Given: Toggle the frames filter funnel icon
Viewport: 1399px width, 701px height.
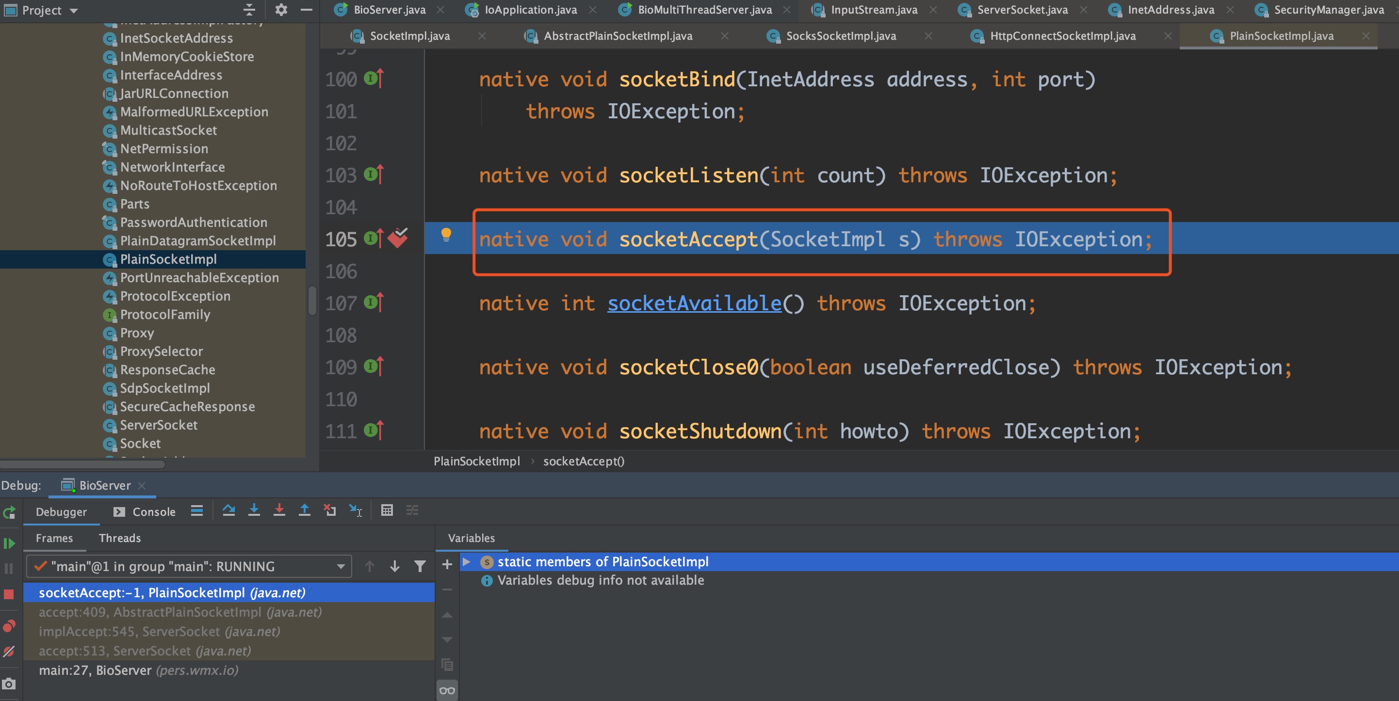Looking at the screenshot, I should [420, 566].
